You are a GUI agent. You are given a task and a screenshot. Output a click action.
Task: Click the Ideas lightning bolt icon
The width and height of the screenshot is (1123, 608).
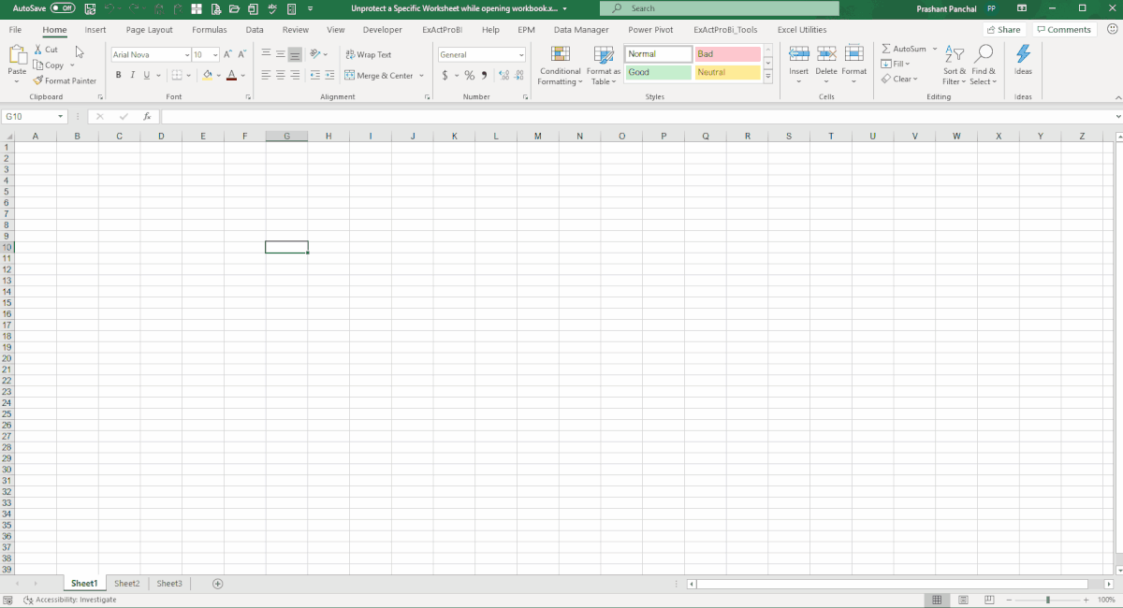point(1023,54)
